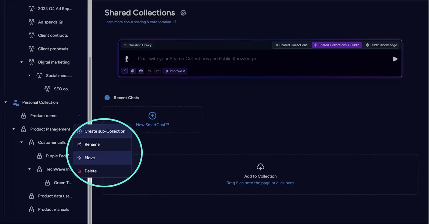Viewport: 429px width, 224px height.
Task: Open the Product demo three-dot menu
Action: click(x=79, y=116)
